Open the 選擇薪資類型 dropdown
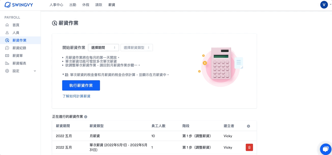This screenshot has height=155, width=332. [x=137, y=48]
